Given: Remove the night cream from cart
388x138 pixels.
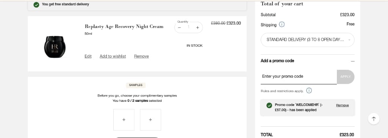Looking at the screenshot, I should (x=141, y=57).
